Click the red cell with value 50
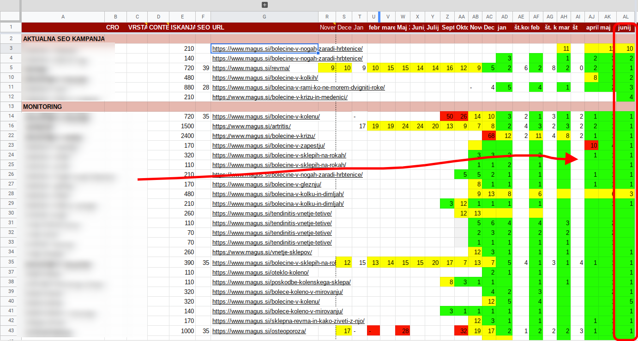Image resolution: width=638 pixels, height=341 pixels. click(x=447, y=116)
